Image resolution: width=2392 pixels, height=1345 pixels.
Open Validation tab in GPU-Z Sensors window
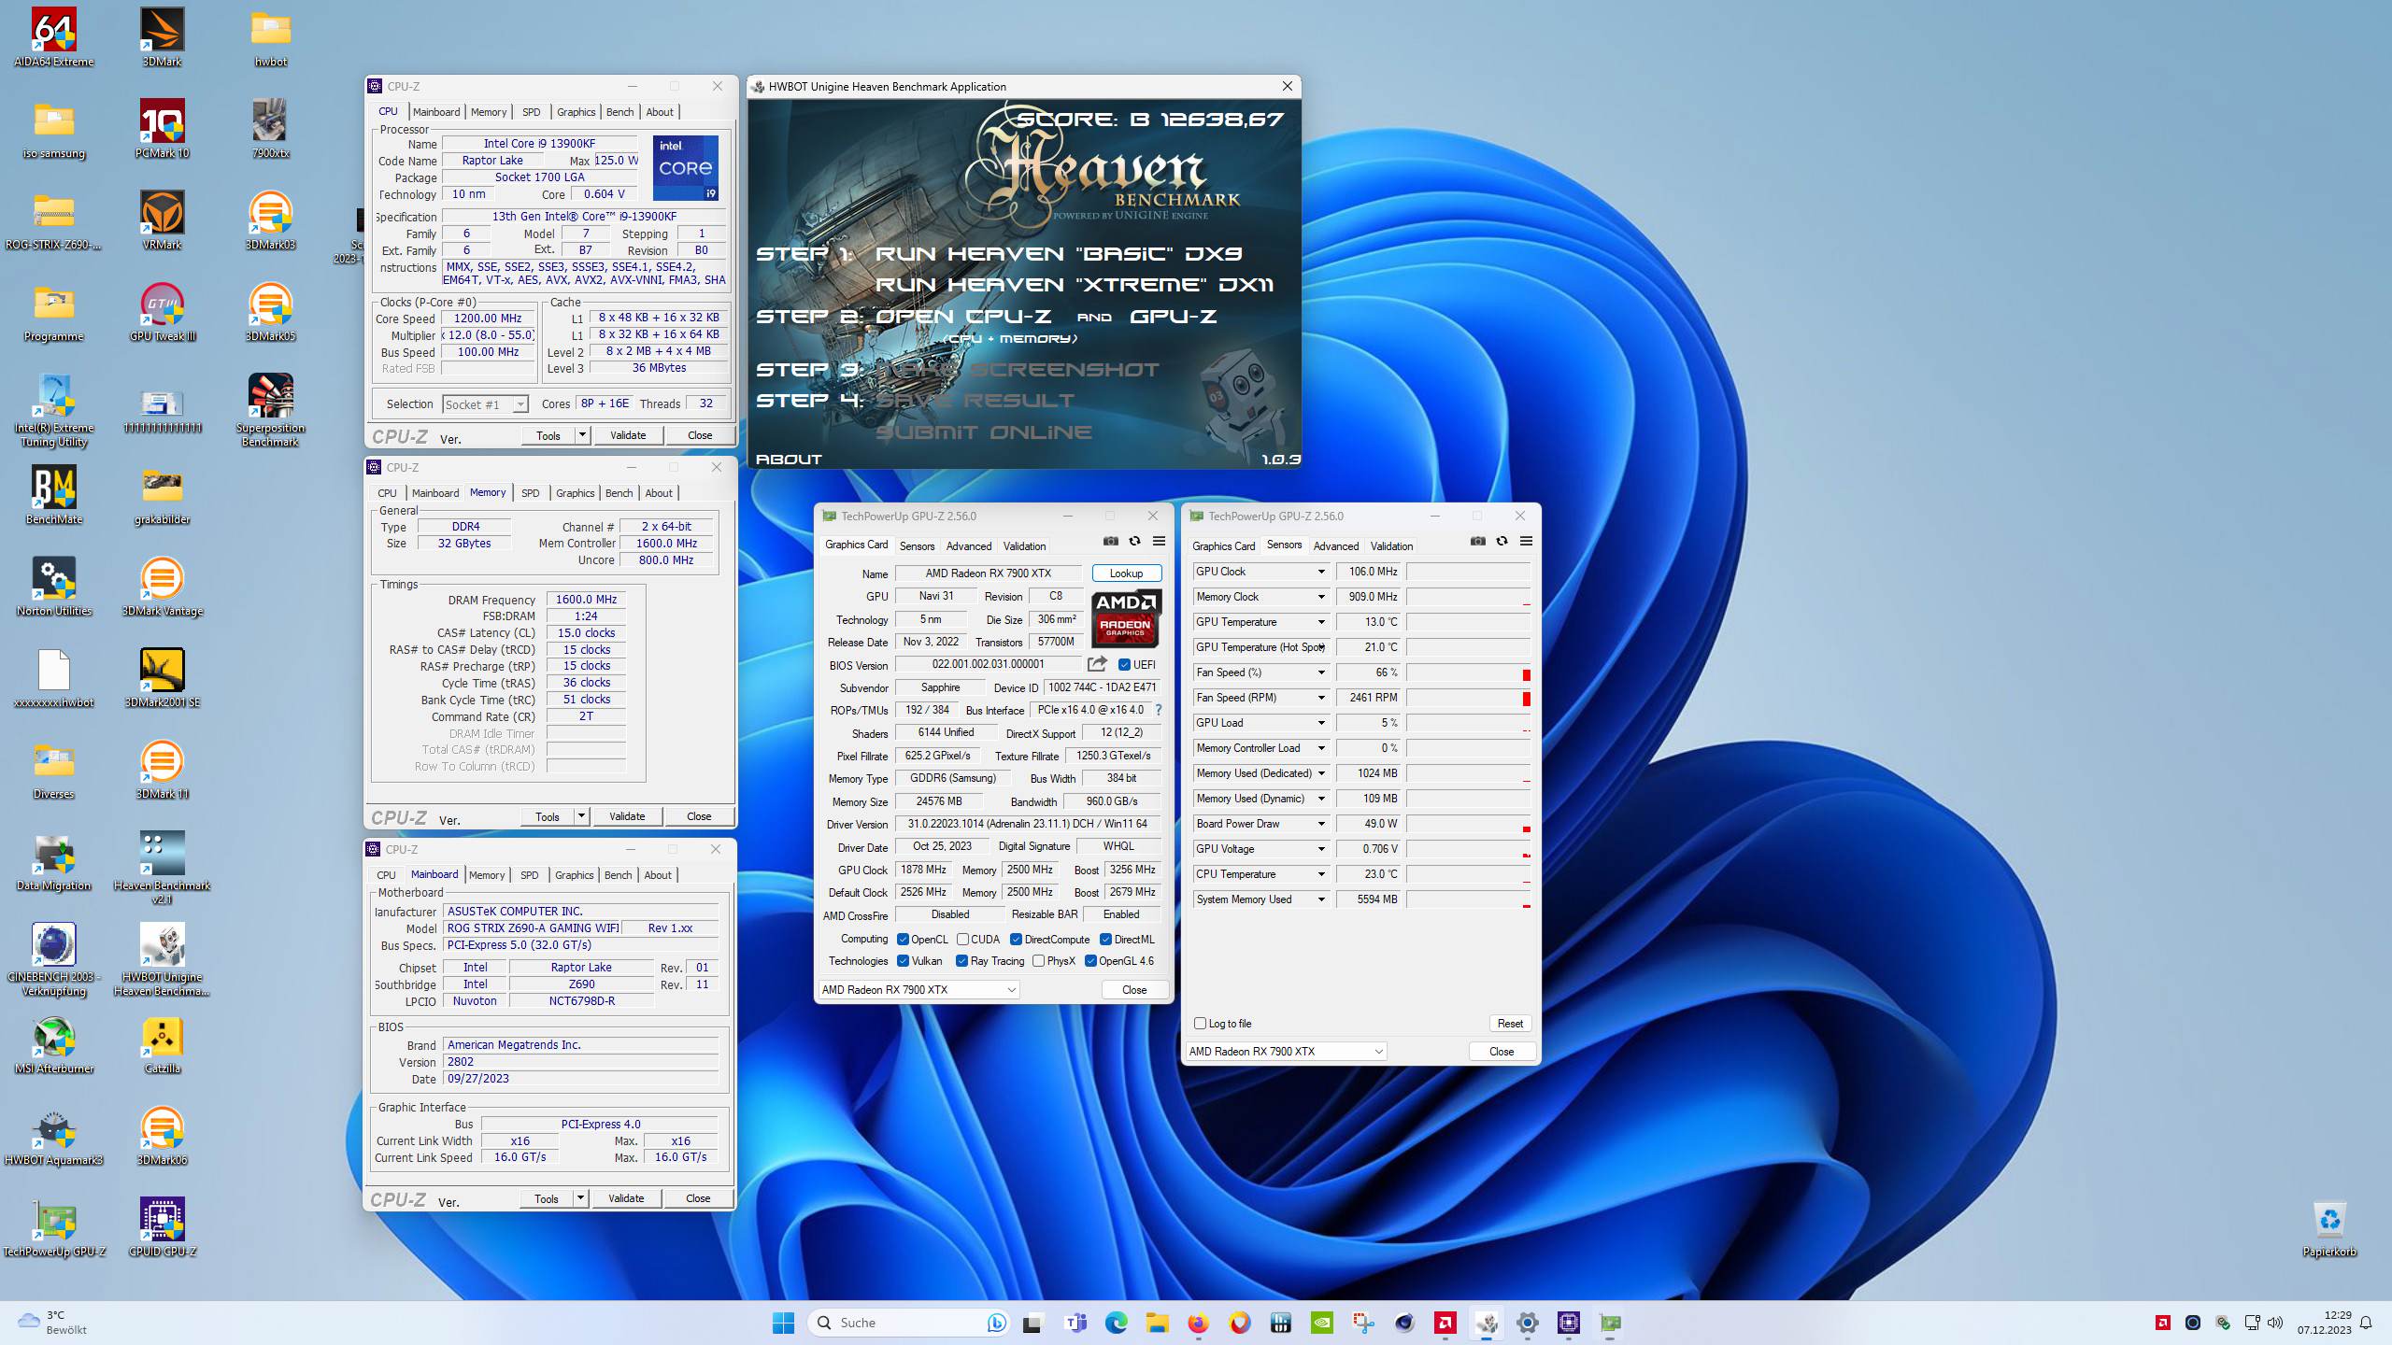pyautogui.click(x=1391, y=546)
